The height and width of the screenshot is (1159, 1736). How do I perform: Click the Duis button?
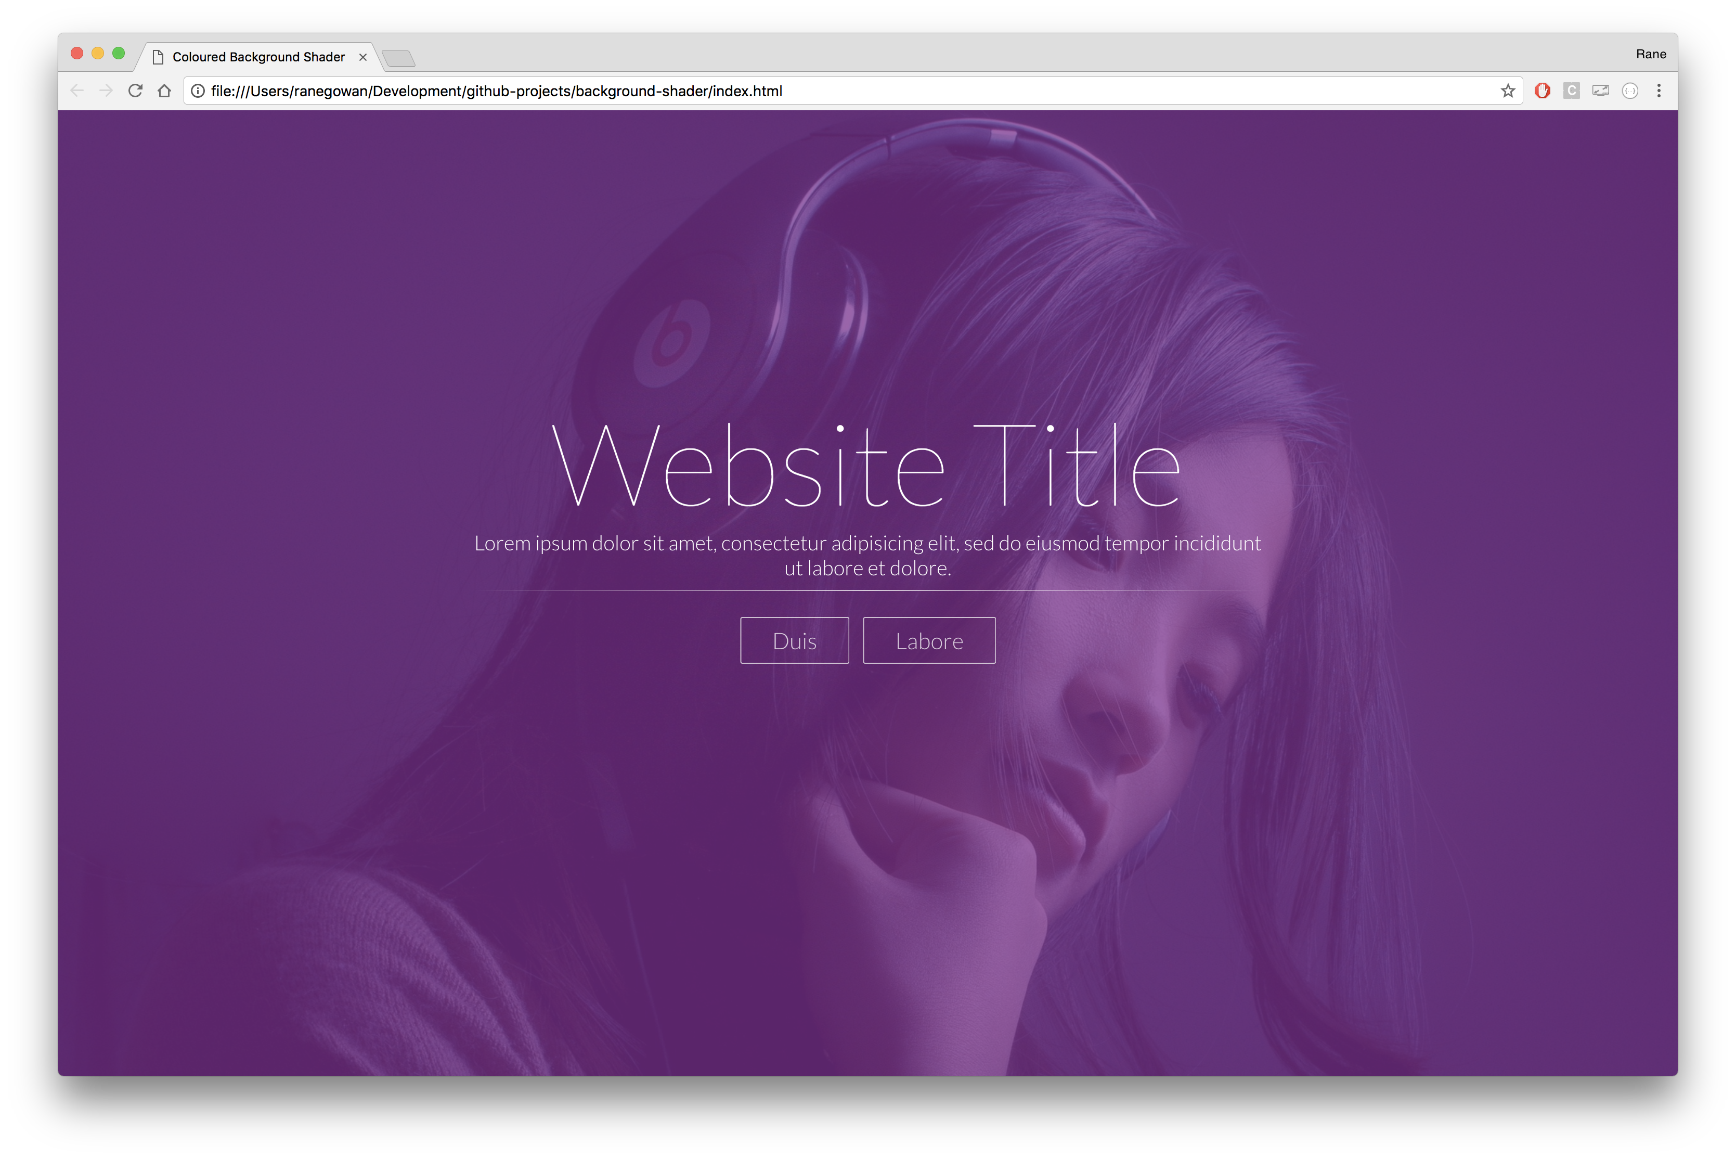click(x=795, y=640)
